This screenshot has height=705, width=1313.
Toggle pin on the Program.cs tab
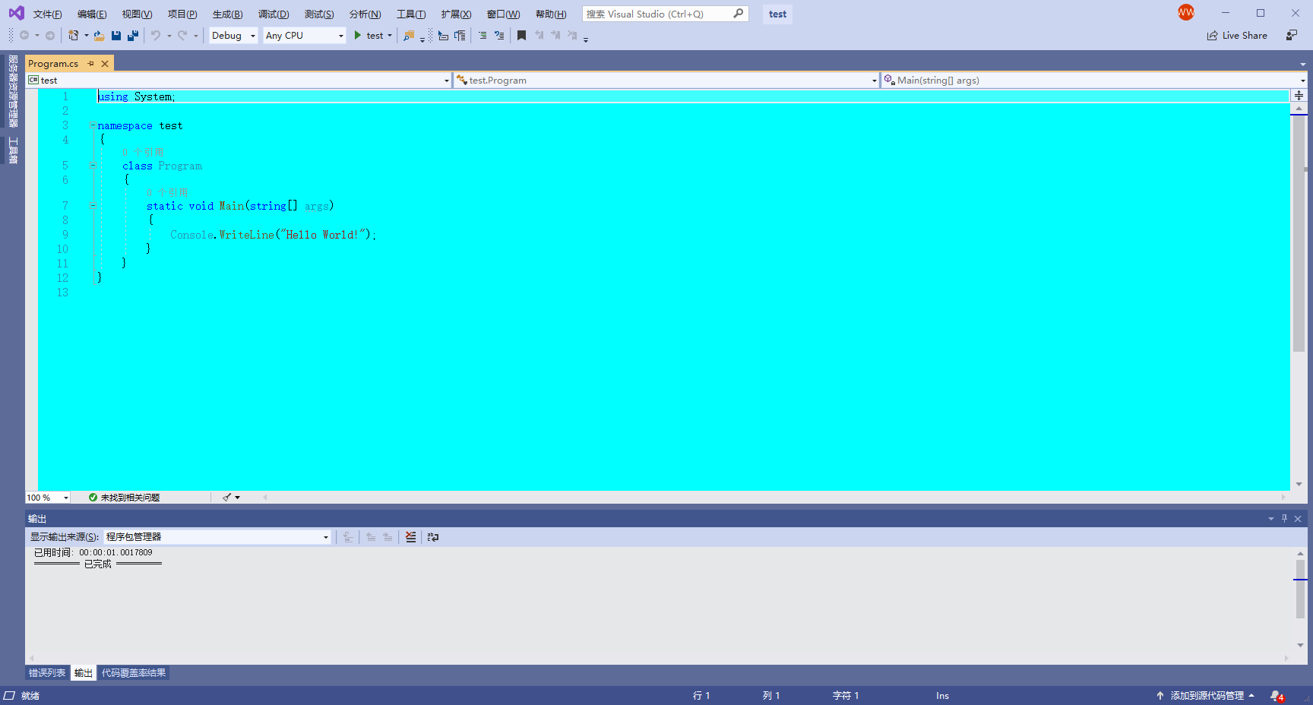click(91, 64)
